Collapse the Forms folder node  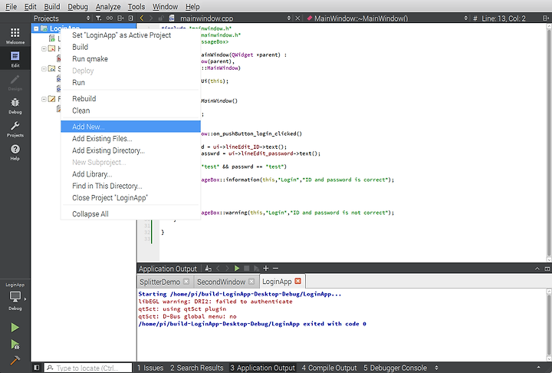coord(44,99)
